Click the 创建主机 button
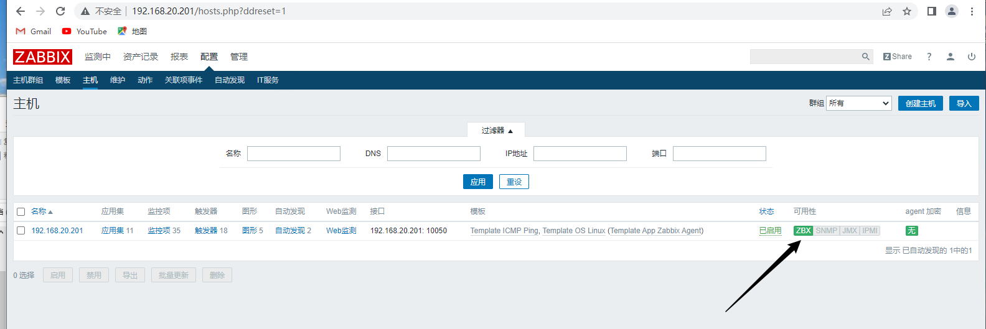This screenshot has width=986, height=329. (x=920, y=103)
